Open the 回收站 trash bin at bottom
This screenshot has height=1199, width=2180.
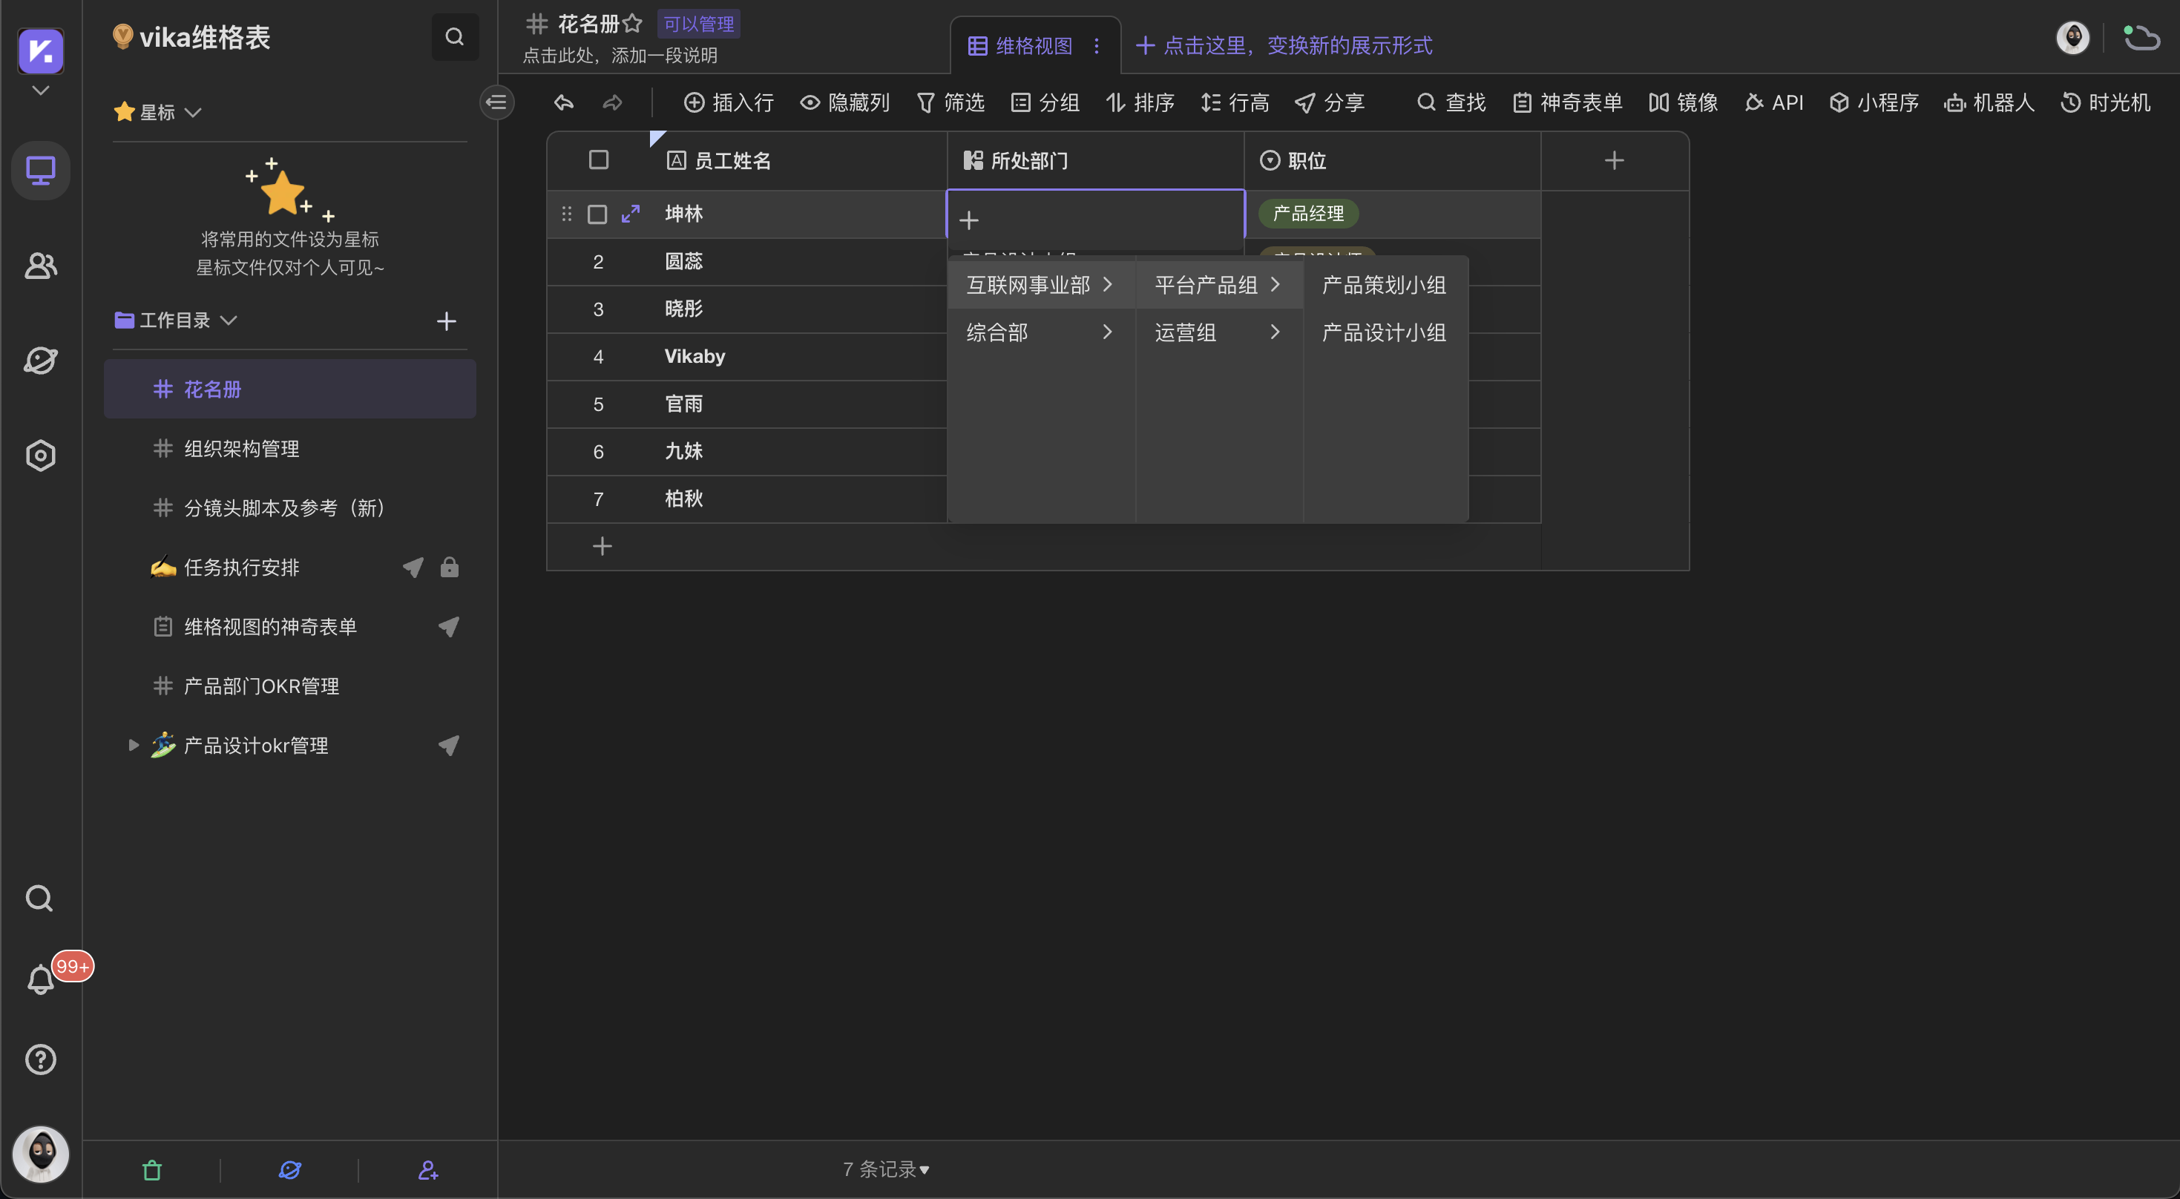(x=151, y=1170)
